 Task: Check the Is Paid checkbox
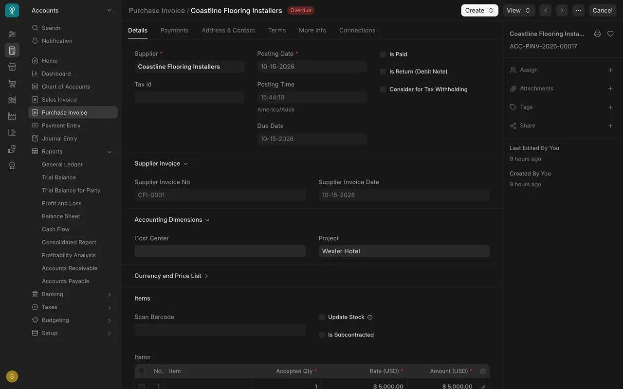(x=383, y=54)
